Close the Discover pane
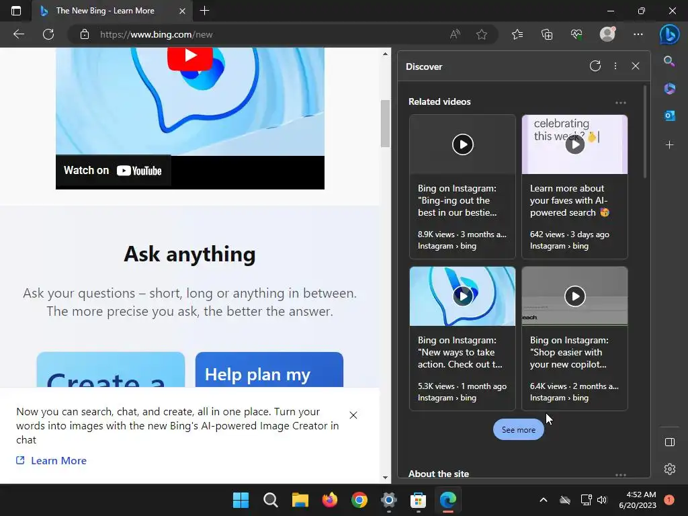Screen dimensions: 688x516 tap(636, 66)
